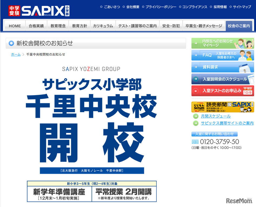Click the 新学年準備講座 box
Viewport: 256px width, 207px height.
(x=59, y=194)
